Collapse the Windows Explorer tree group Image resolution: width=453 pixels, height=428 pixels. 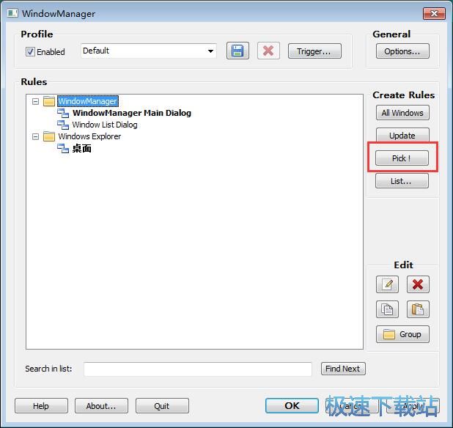tap(35, 136)
